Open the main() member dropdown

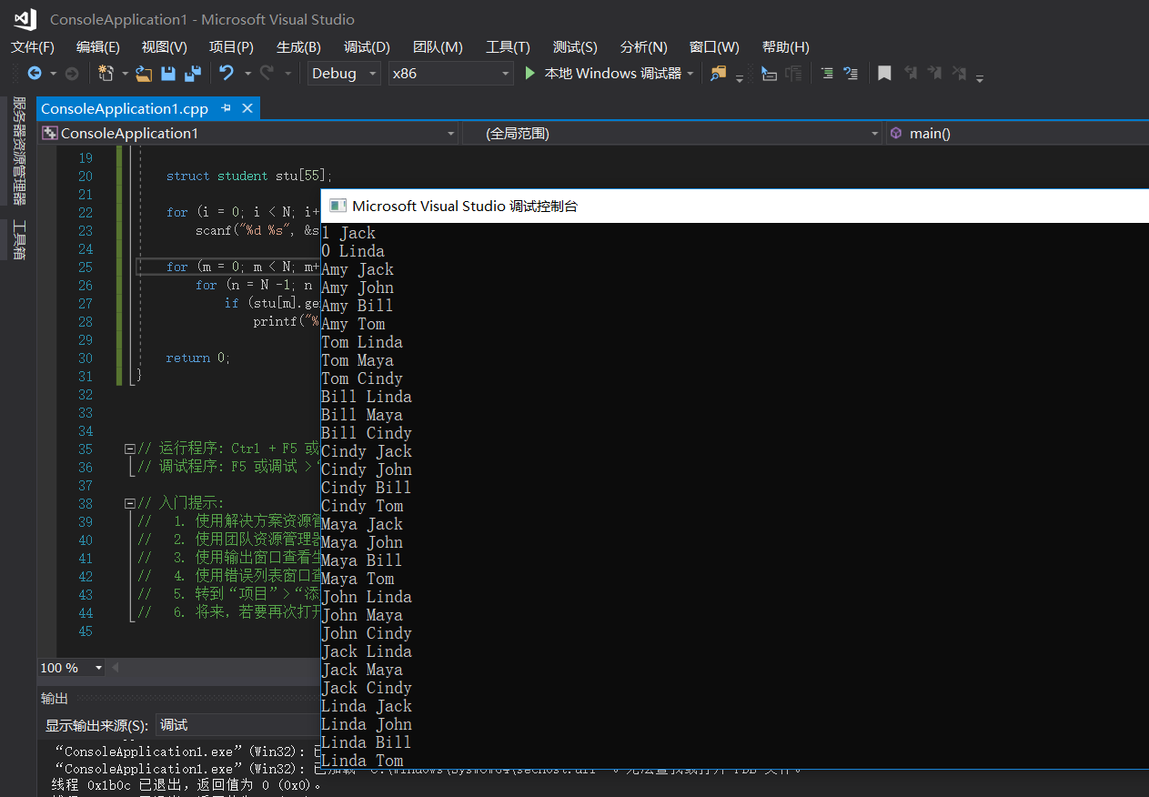pos(1016,134)
